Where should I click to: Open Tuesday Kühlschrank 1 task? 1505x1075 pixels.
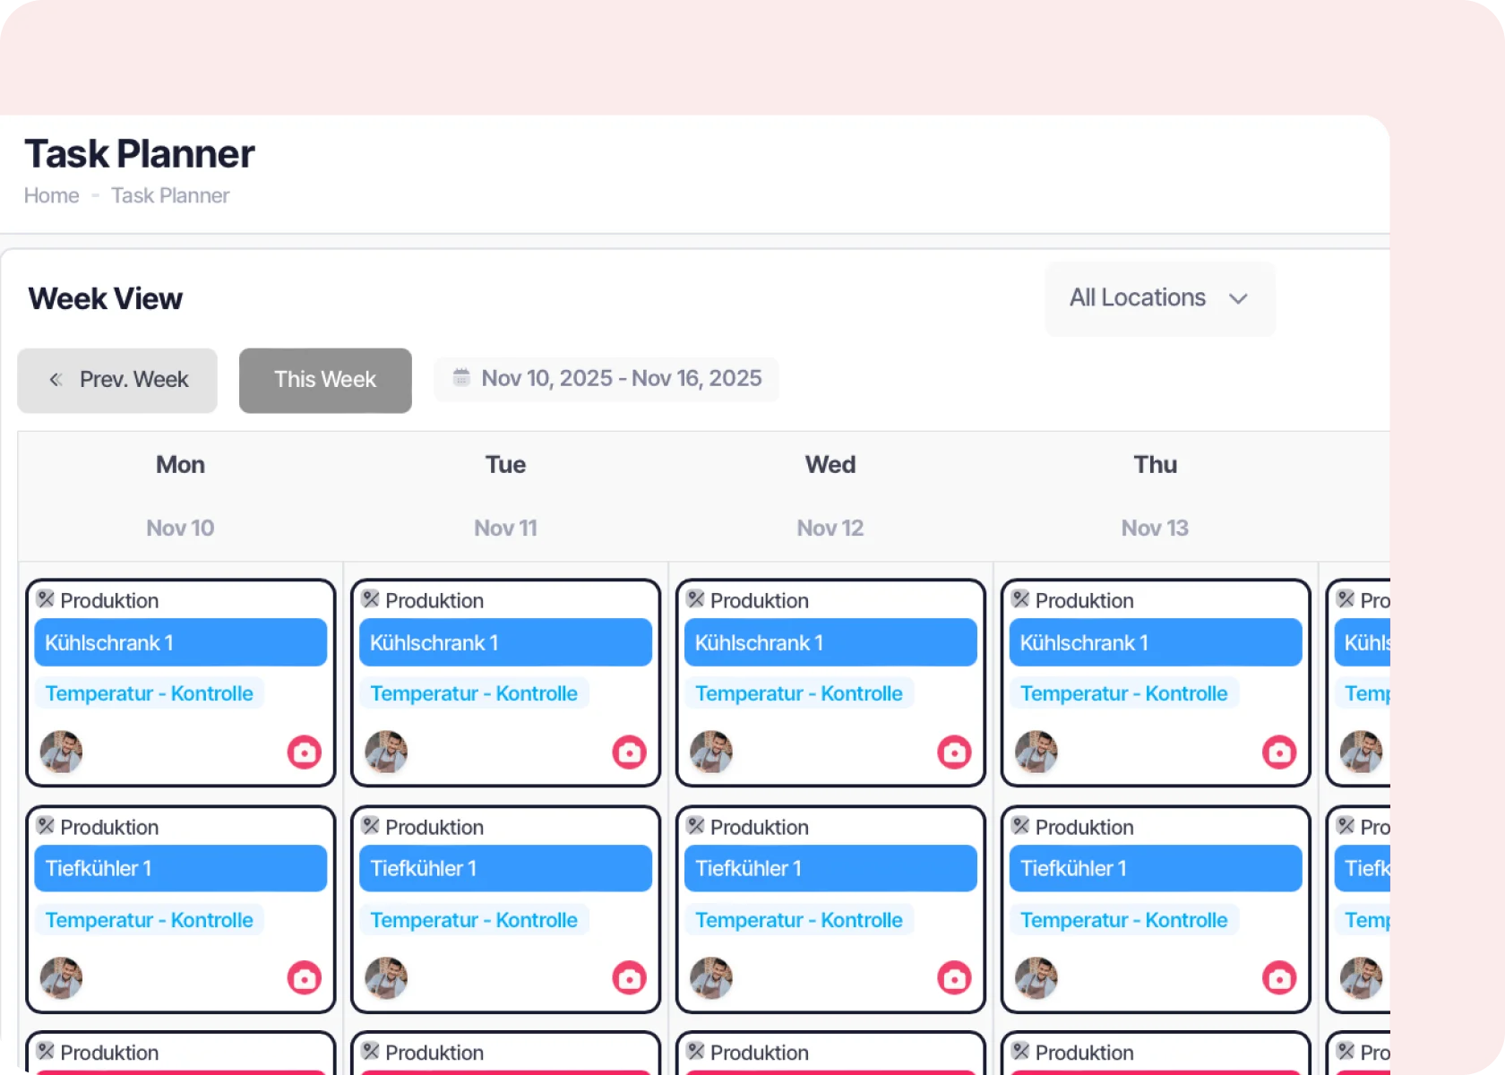coord(505,642)
